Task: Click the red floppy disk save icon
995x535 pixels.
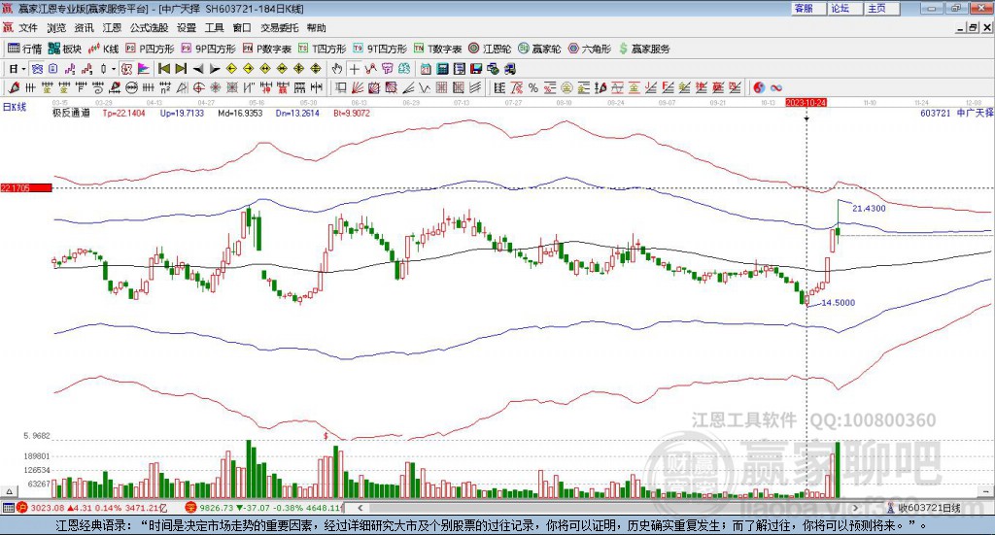Action: pyautogui.click(x=476, y=69)
